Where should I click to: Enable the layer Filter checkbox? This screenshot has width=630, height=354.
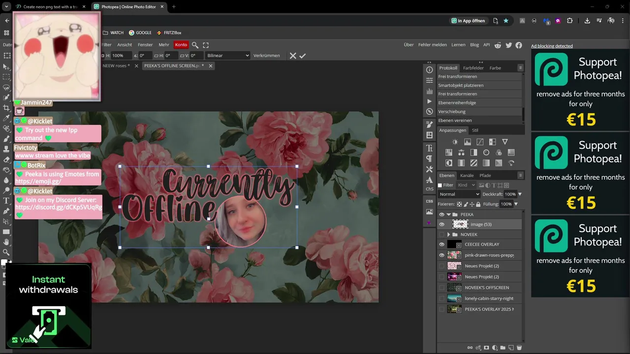[441, 185]
